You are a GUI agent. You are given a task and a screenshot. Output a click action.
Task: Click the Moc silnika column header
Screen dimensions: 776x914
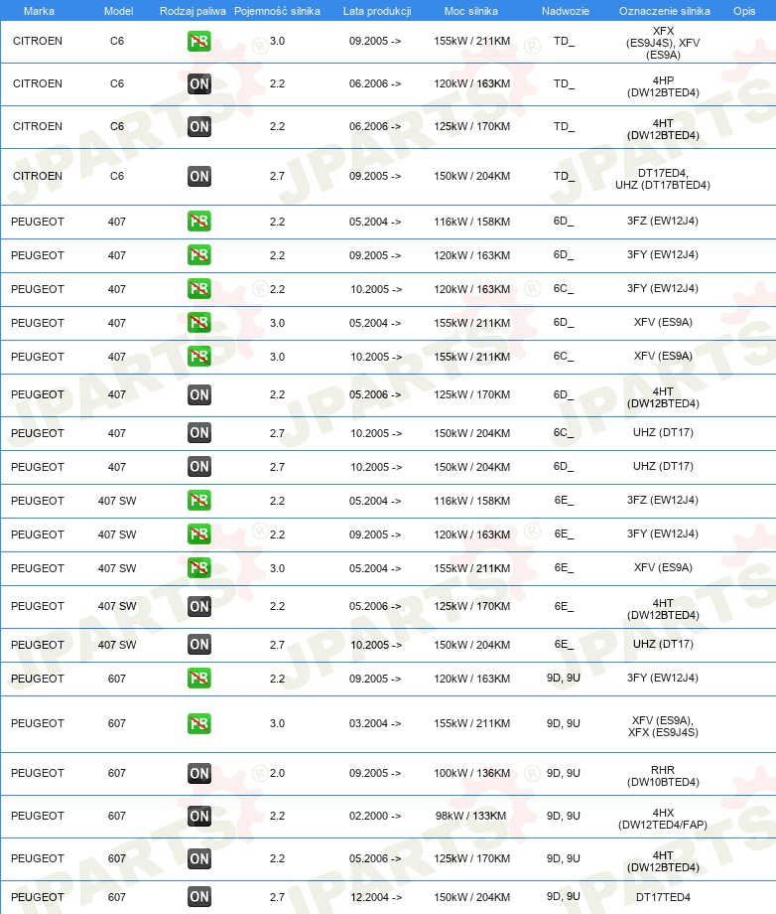471,11
